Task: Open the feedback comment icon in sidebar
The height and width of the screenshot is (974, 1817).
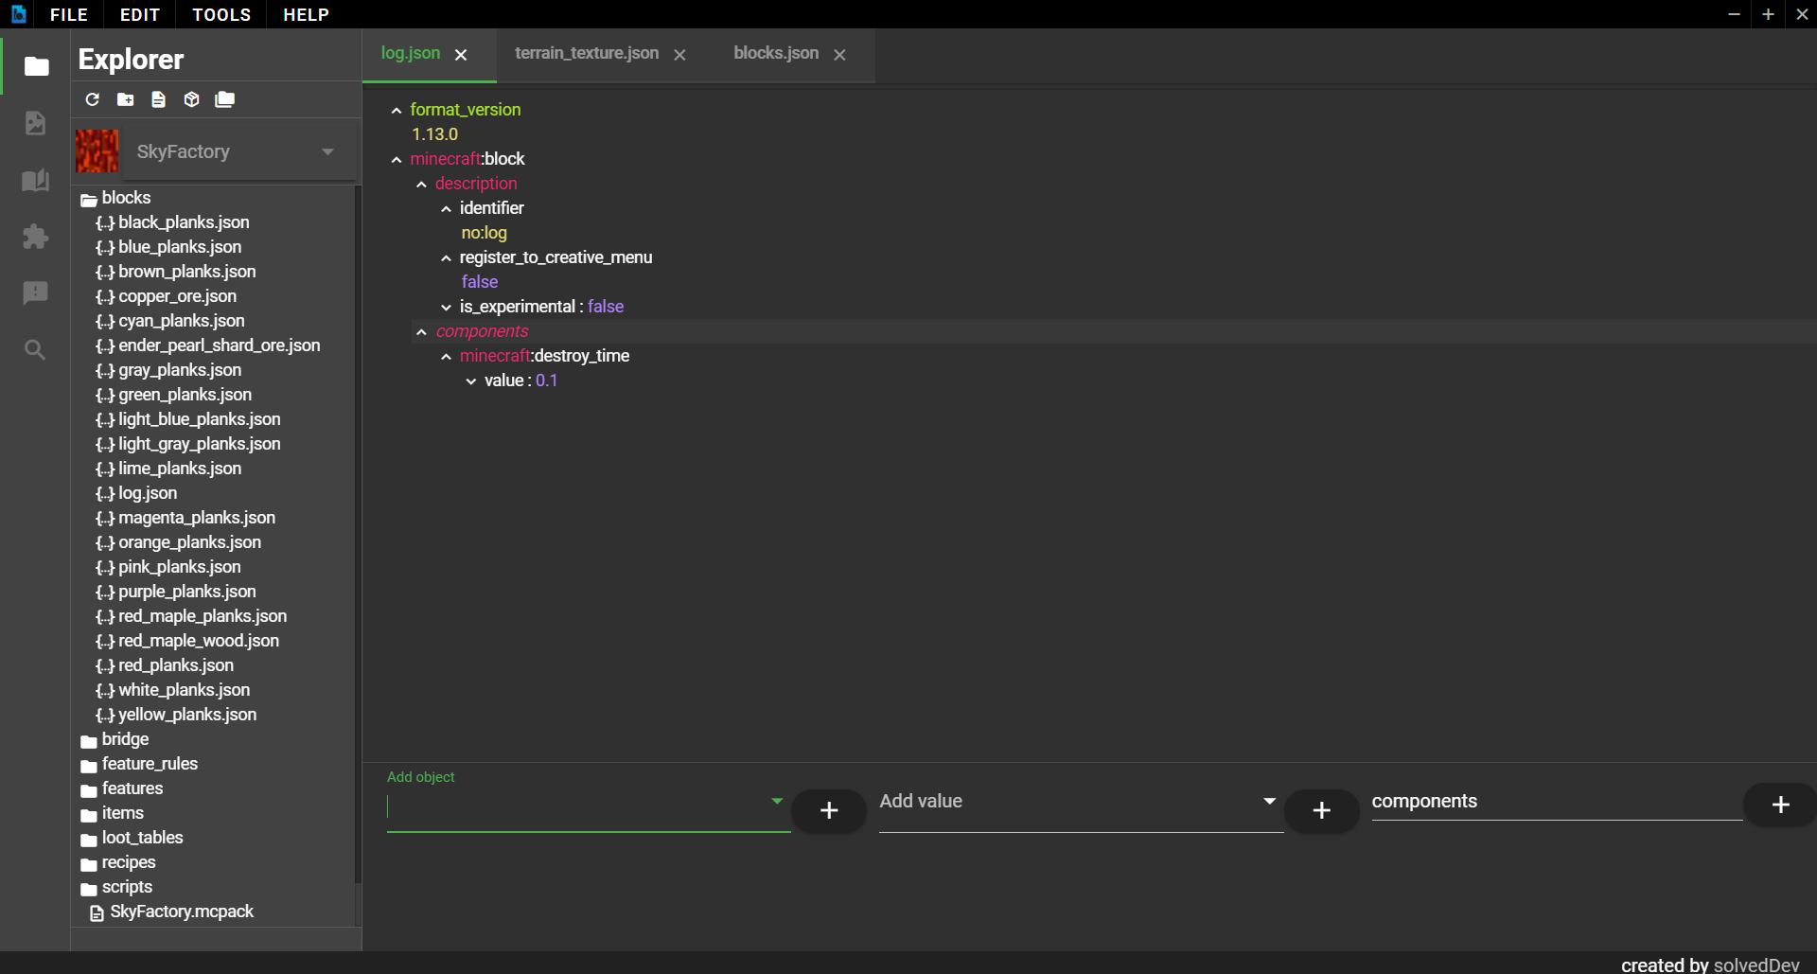Action: pyautogui.click(x=35, y=293)
